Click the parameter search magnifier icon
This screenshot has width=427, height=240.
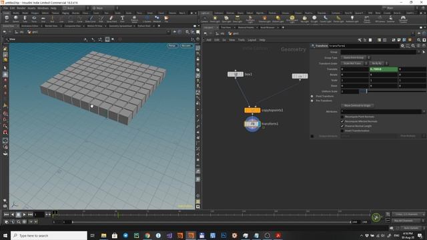(413, 46)
